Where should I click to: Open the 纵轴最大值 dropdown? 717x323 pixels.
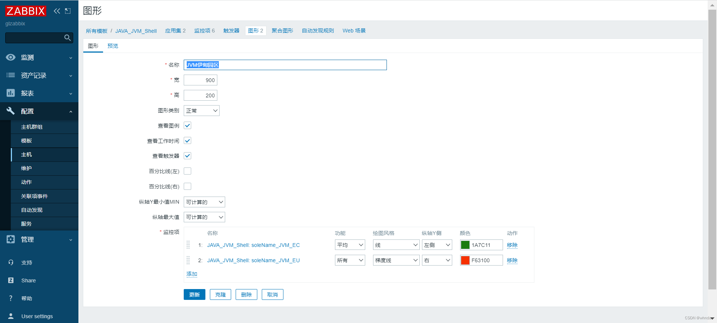coord(204,217)
